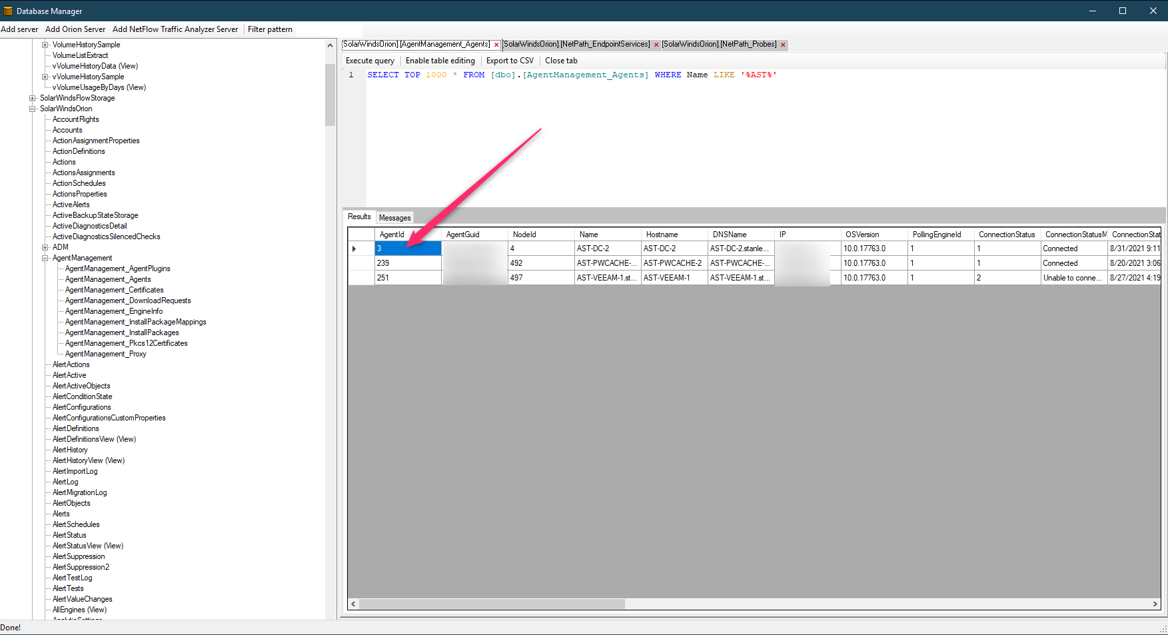Click the results grid scroll-right arrow

(1155, 604)
